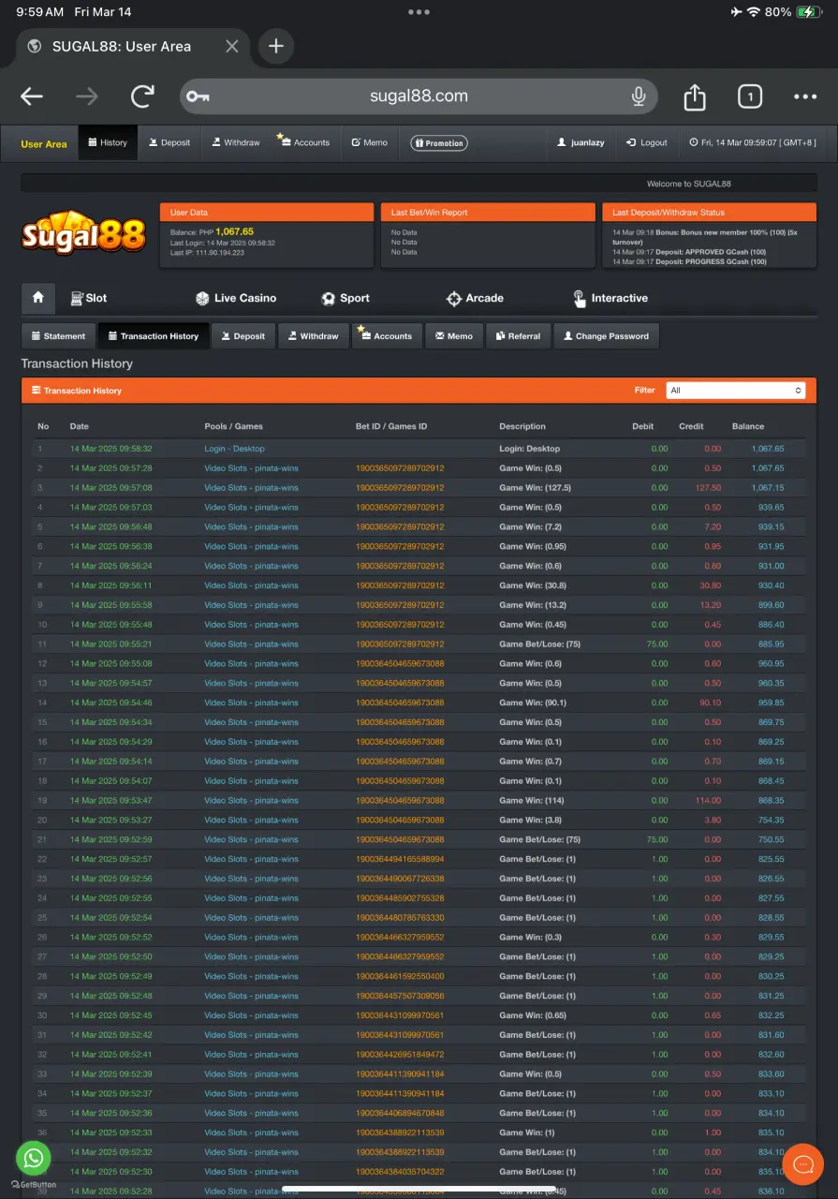
Task: Open juanlazy user profile link
Action: point(581,142)
